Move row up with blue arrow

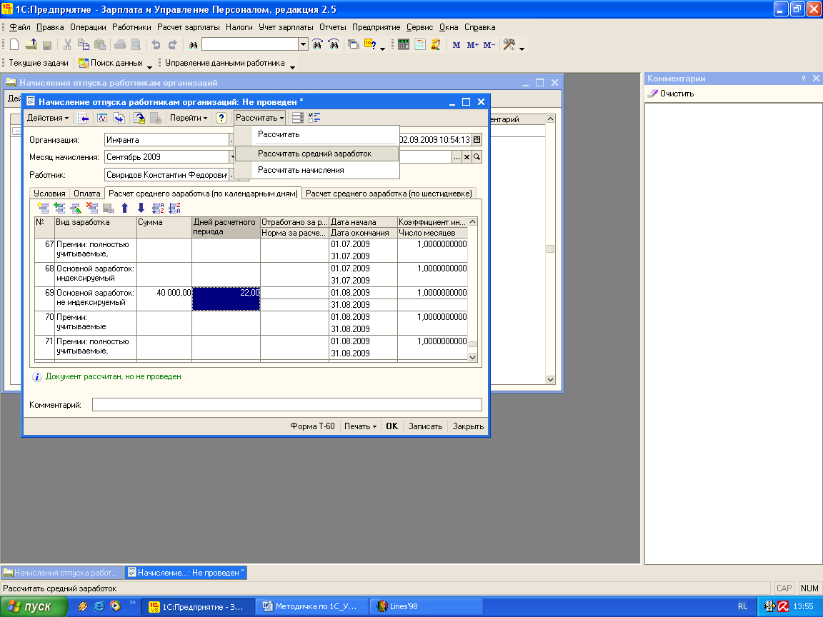[124, 208]
